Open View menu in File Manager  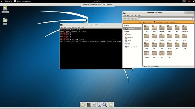click(x=132, y=15)
